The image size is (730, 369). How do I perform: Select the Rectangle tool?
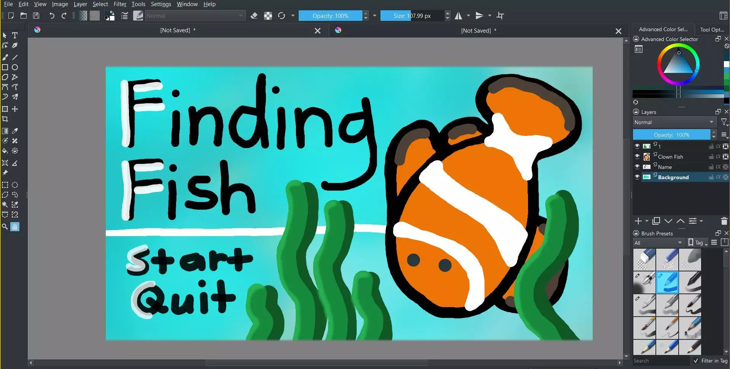click(x=5, y=67)
